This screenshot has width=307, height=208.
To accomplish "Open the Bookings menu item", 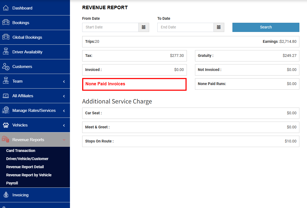I will coord(35,23).
